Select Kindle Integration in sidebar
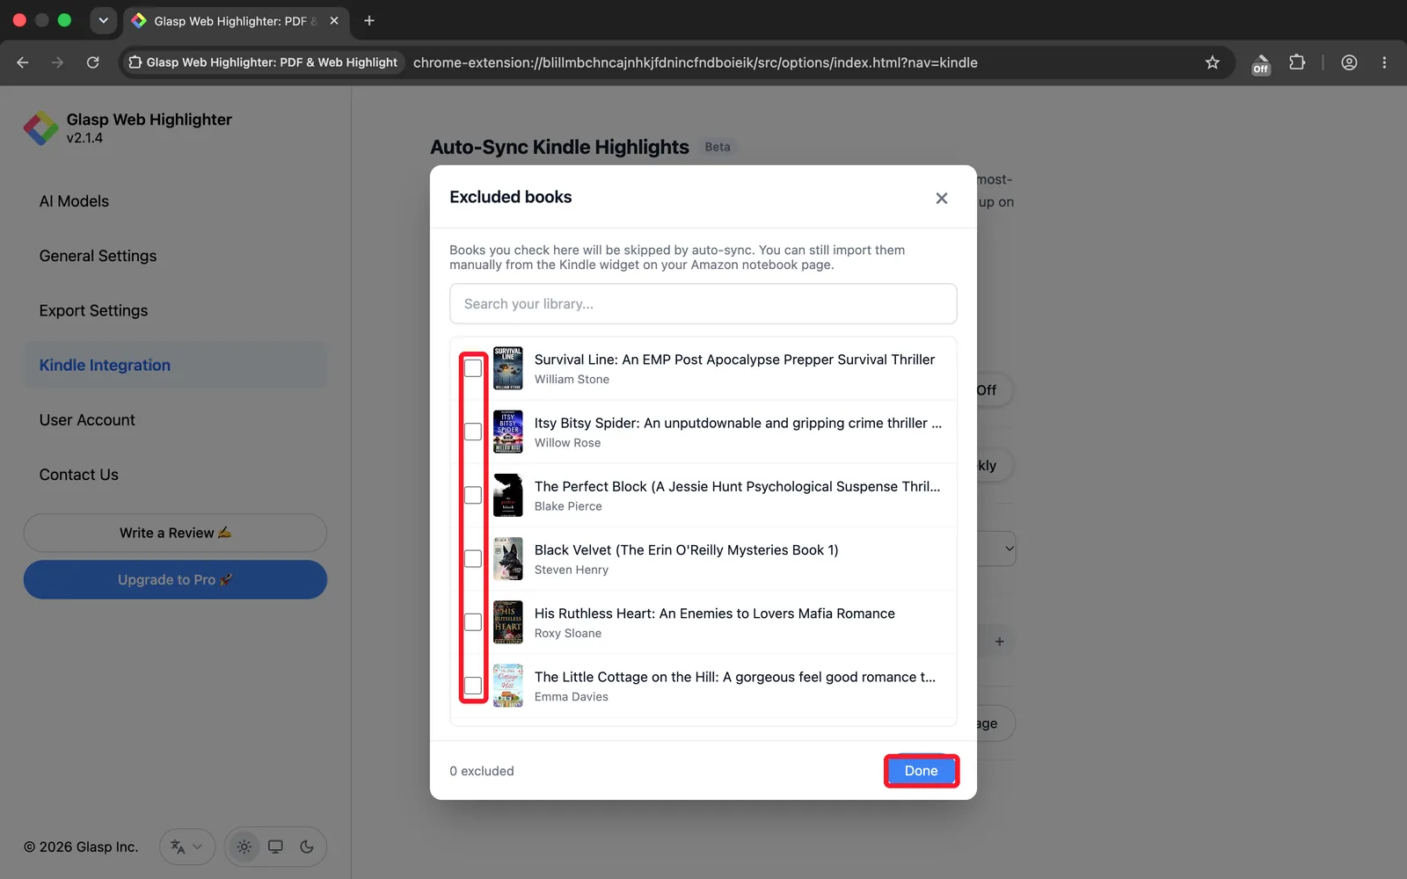1407x879 pixels. (x=175, y=365)
